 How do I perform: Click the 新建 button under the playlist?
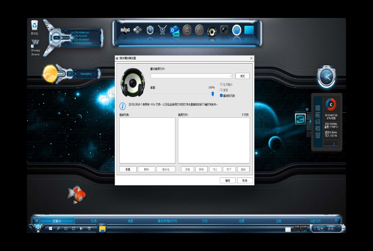pyautogui.click(x=128, y=169)
